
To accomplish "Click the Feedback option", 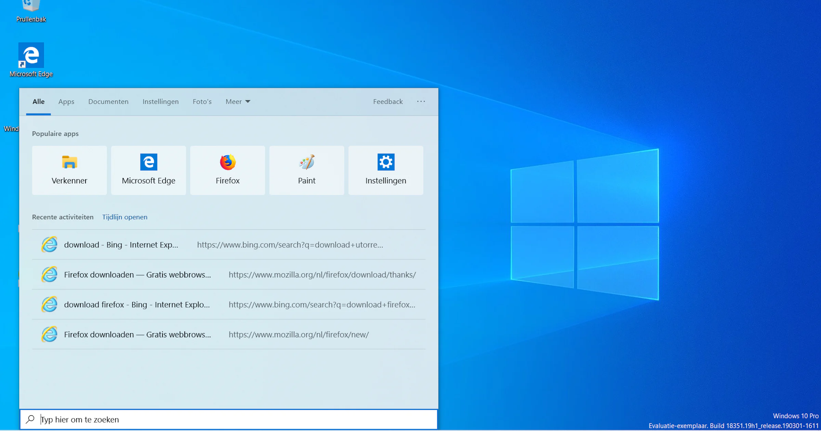I will (388, 102).
